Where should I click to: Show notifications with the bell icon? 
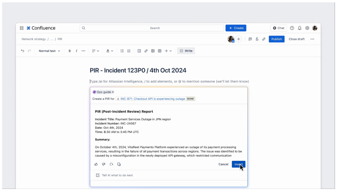pos(300,28)
